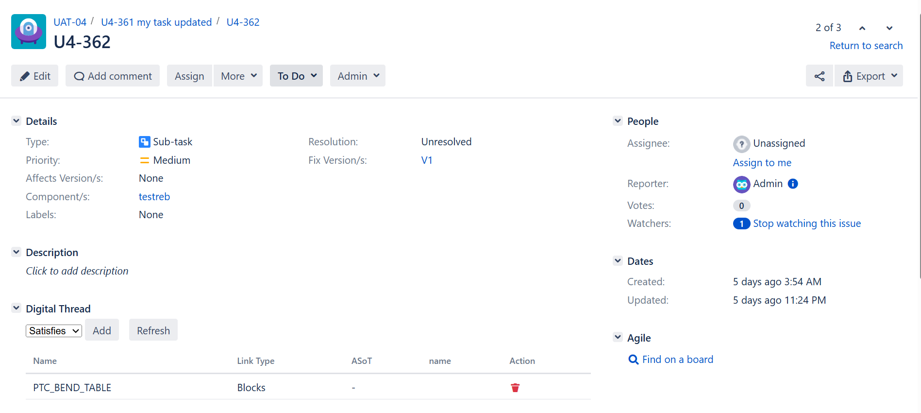Go to next issue with down arrow
This screenshot has width=921, height=413.
pyautogui.click(x=889, y=28)
